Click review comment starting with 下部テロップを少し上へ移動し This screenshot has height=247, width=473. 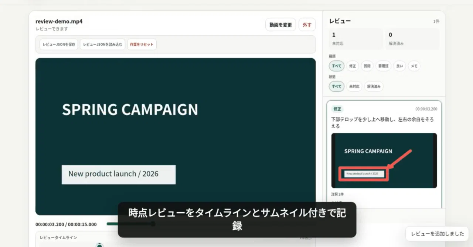pos(382,123)
